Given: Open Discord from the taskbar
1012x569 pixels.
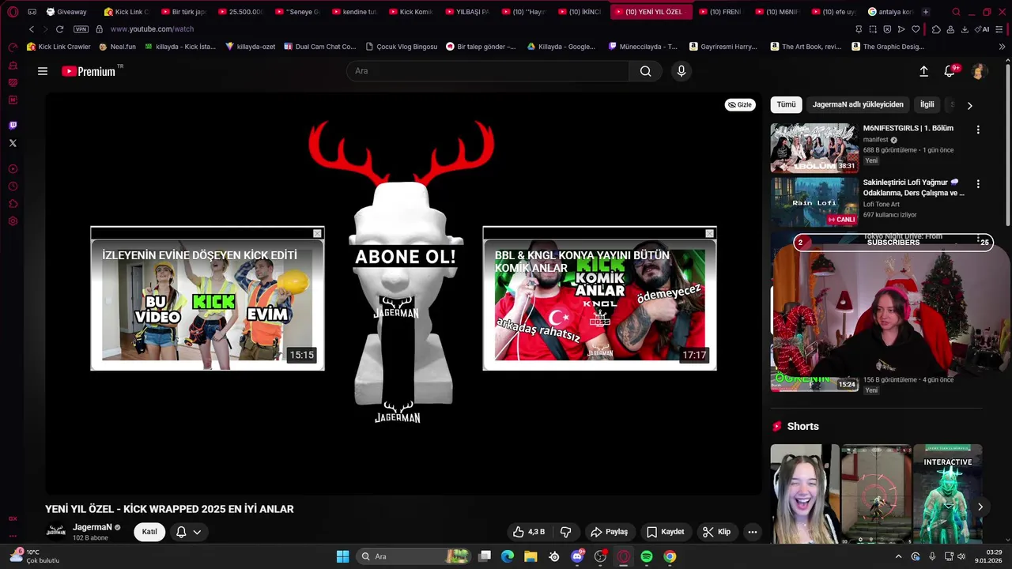Looking at the screenshot, I should [577, 556].
